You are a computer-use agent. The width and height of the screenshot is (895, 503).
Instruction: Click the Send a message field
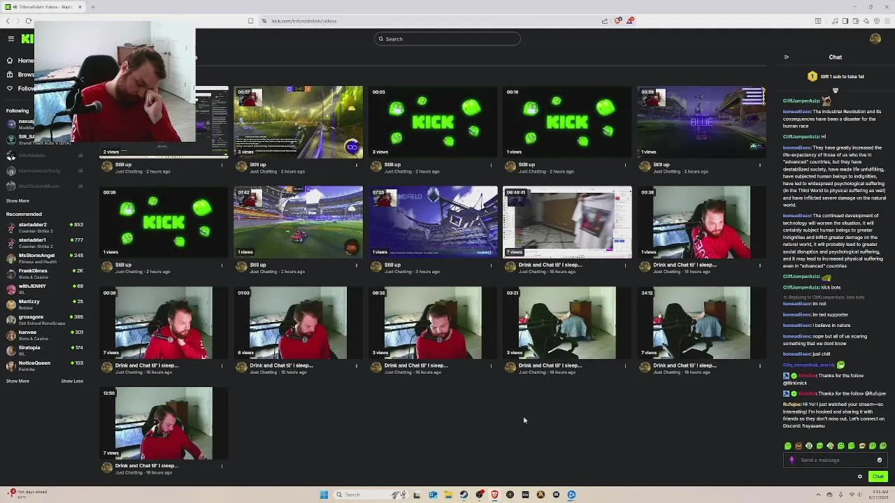coord(833,460)
